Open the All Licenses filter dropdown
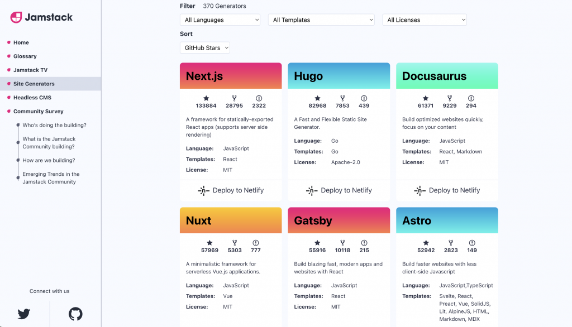This screenshot has height=327, width=572. click(x=425, y=20)
